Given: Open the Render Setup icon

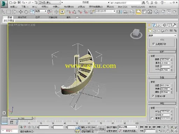Looking at the screenshot, I should coord(163,12).
